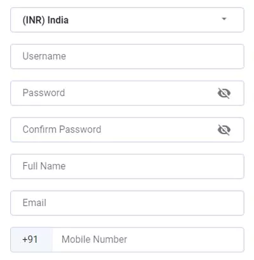Click the "Password" placeholder text
The width and height of the screenshot is (254, 260).
tap(44, 93)
